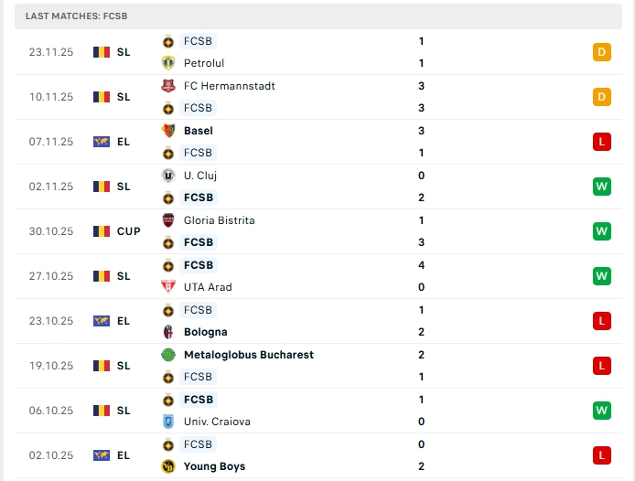Viewport: 635px width, 481px height.
Task: Click the draw badge for 23.11.25 match
Action: click(x=601, y=52)
